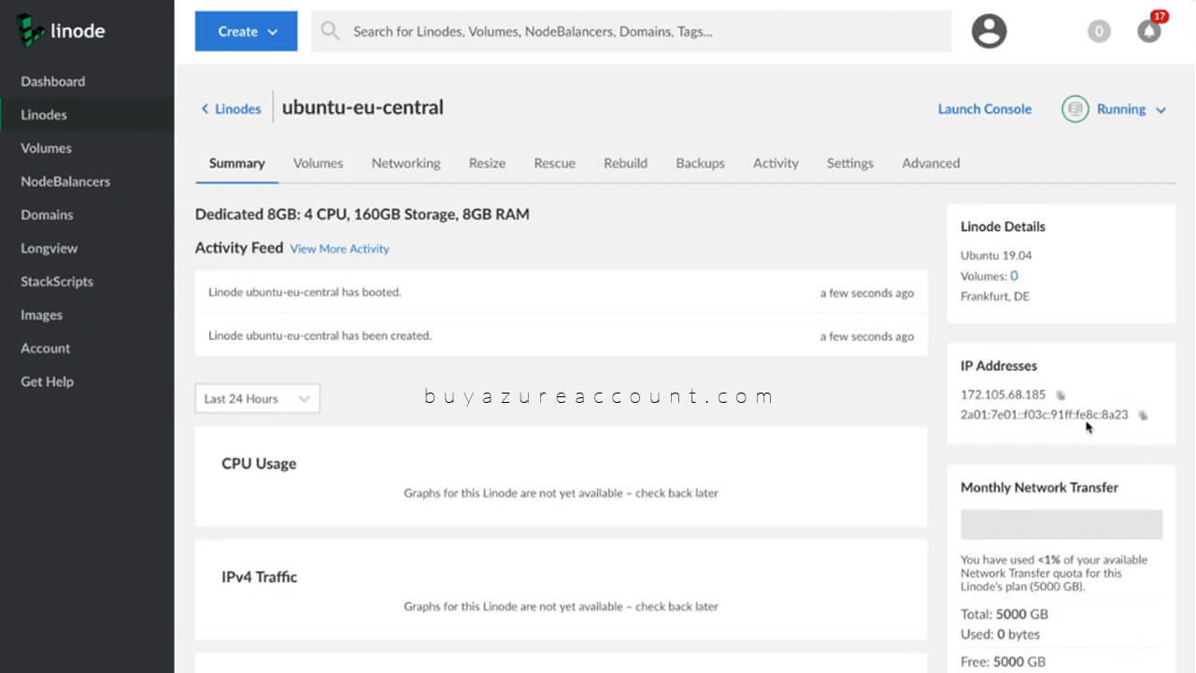Viewport: 1196px width, 673px height.
Task: Click Used: 0 bytes text
Action: tap(1000, 635)
